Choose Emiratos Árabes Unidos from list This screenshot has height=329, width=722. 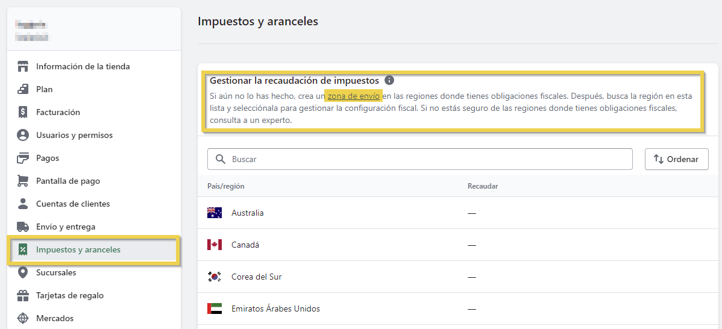click(275, 309)
